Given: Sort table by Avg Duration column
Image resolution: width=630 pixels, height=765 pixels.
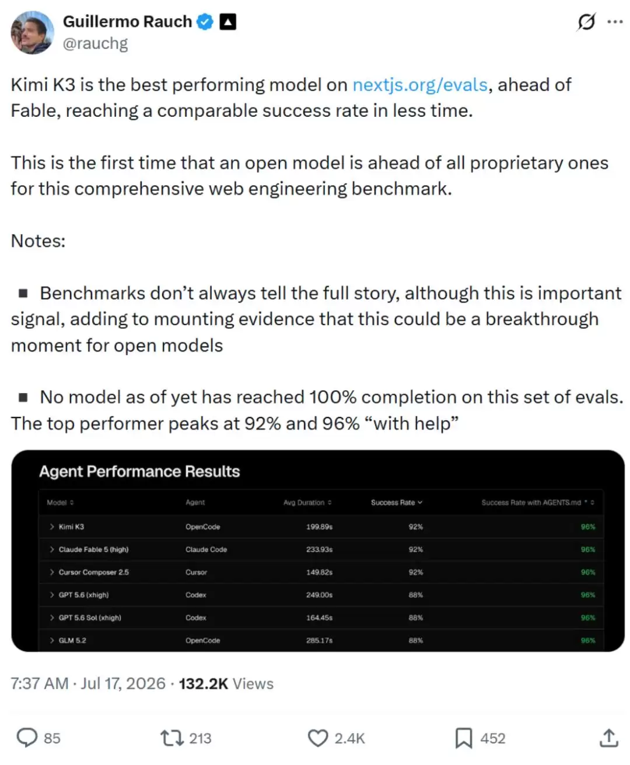Looking at the screenshot, I should [307, 502].
